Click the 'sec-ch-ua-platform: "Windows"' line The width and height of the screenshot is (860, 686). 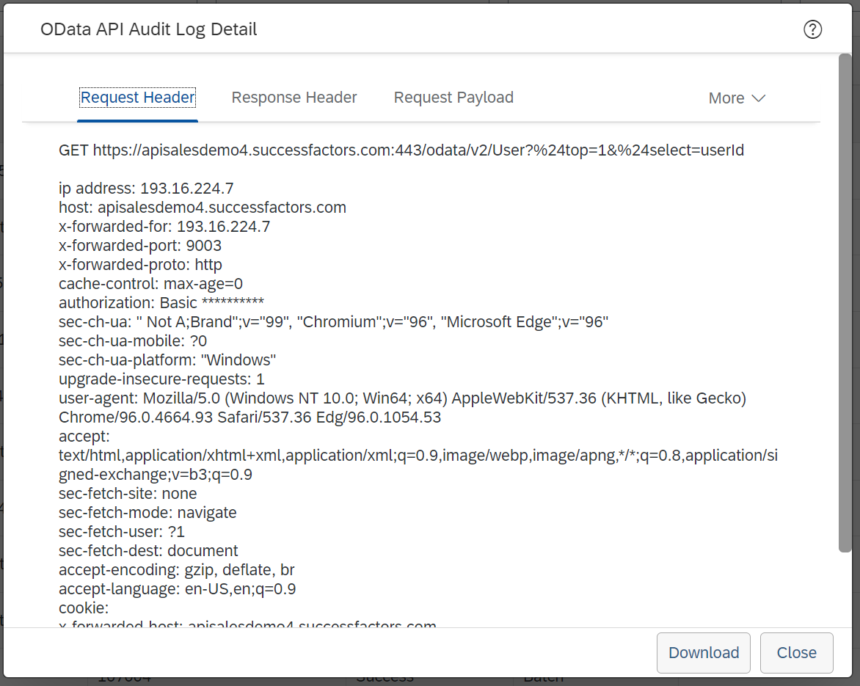[x=167, y=360]
